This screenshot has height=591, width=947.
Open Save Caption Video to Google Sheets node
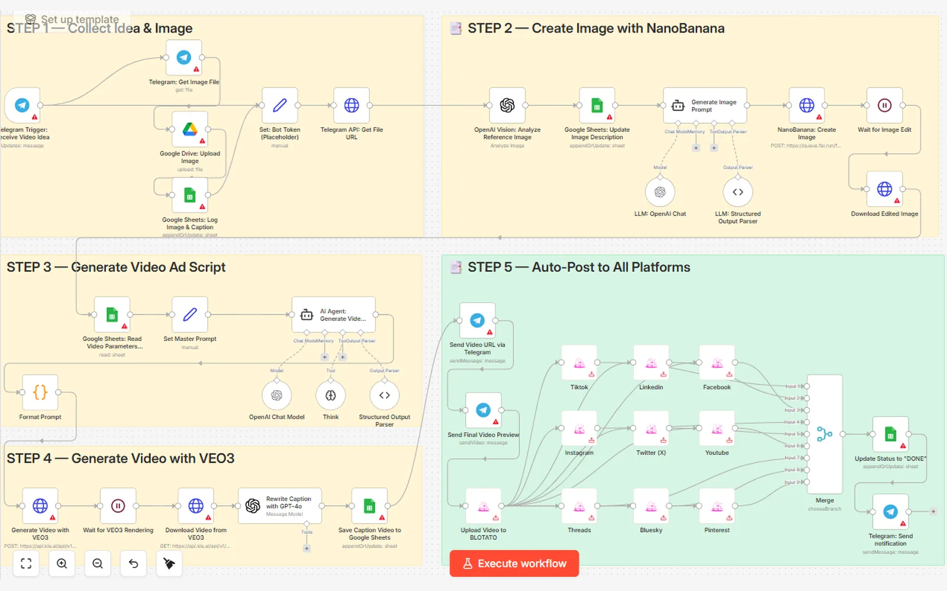tap(370, 506)
